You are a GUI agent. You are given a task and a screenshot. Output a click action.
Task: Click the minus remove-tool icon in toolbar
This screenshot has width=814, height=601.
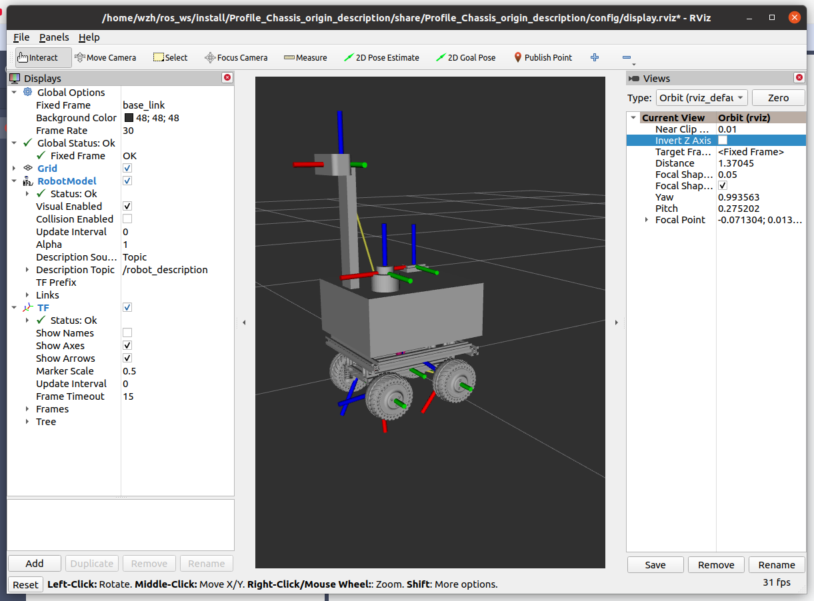pyautogui.click(x=626, y=57)
